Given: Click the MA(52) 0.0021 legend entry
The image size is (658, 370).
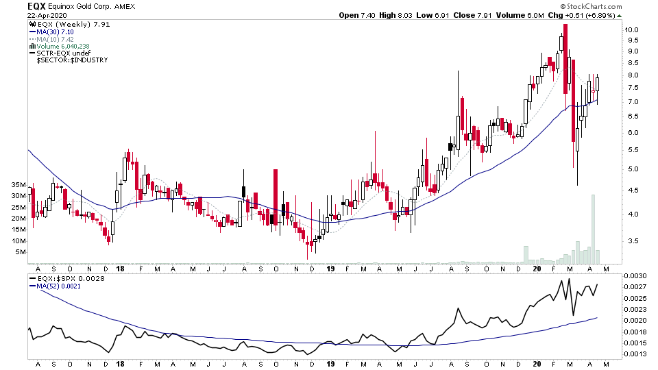Looking at the screenshot, I should pos(58,286).
